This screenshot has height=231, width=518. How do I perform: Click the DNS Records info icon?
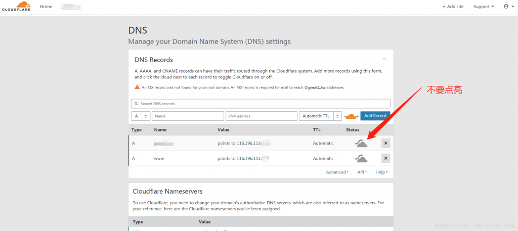click(x=384, y=59)
